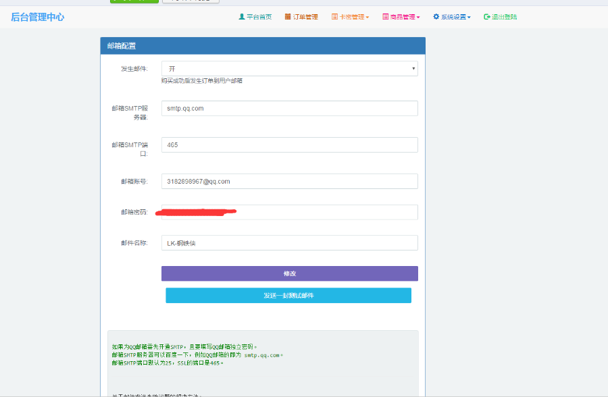Click note line about SSL port 465

click(x=168, y=363)
